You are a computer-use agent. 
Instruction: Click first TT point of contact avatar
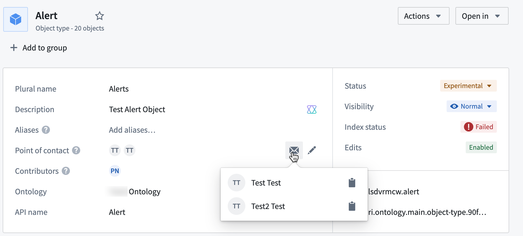point(115,150)
